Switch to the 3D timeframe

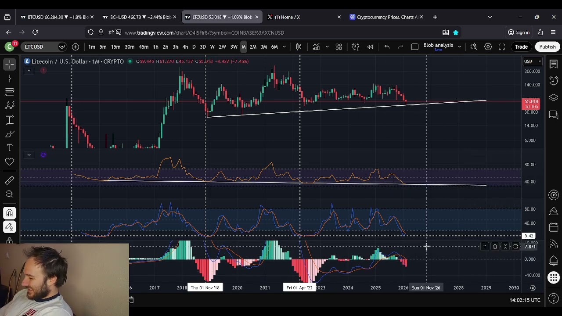203,47
